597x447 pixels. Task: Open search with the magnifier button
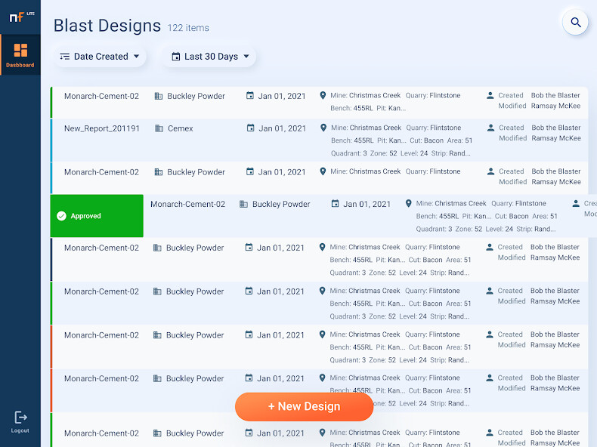[x=575, y=23]
